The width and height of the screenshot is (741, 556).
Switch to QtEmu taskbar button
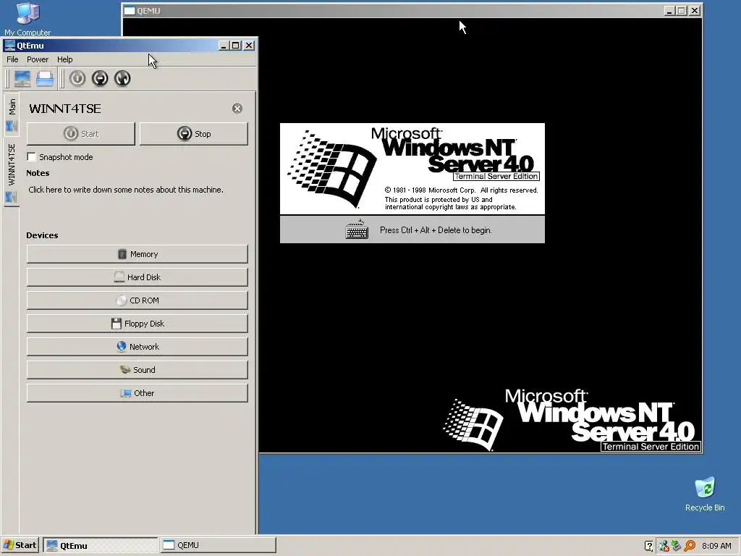click(x=100, y=545)
